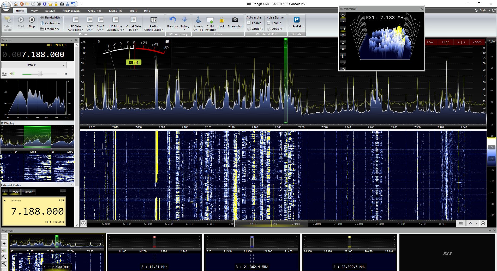The image size is (497, 271).
Task: Enable the Noise Blanker checkbox
Action: click(x=268, y=23)
